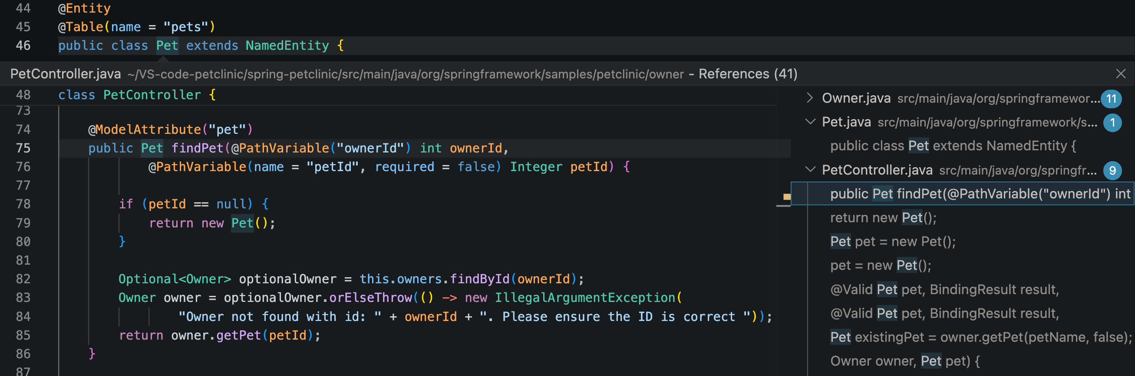Click '@Entity' annotation on line 44
This screenshot has width=1135, height=376.
(84, 8)
